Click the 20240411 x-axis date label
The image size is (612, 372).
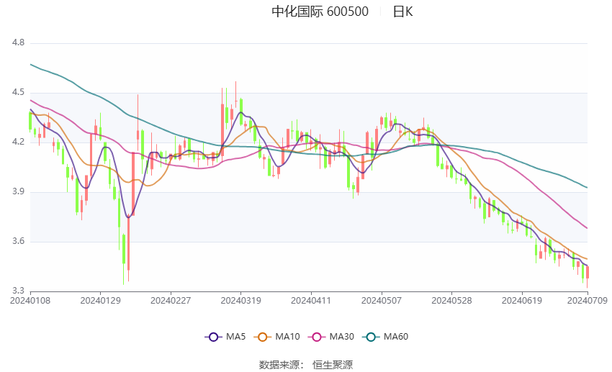pos(311,301)
